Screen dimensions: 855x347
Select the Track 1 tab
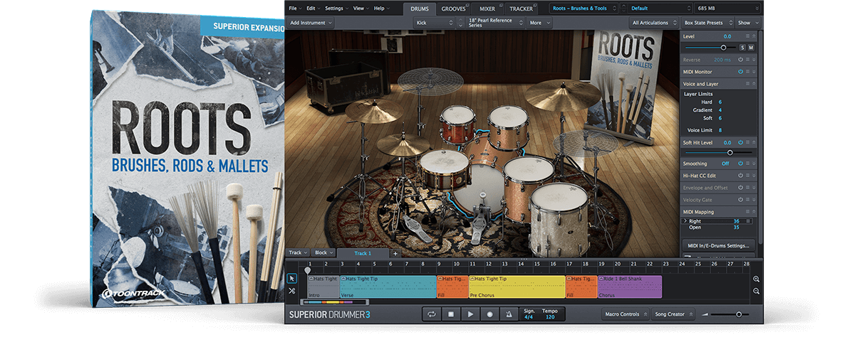363,253
